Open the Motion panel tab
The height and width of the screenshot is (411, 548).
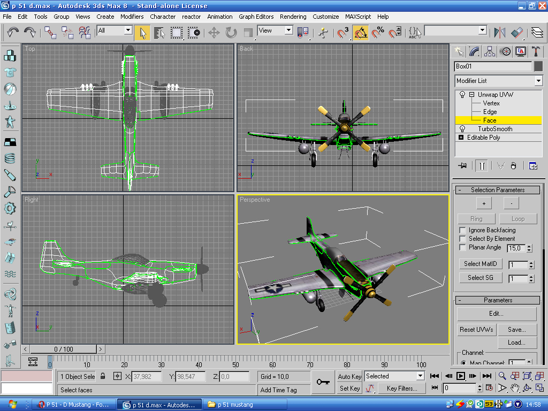pos(505,51)
